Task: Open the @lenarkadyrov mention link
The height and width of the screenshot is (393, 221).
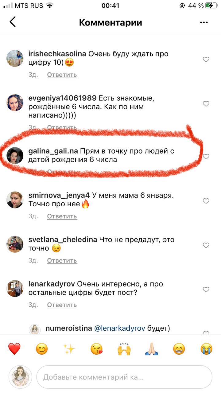Action: click(x=120, y=328)
